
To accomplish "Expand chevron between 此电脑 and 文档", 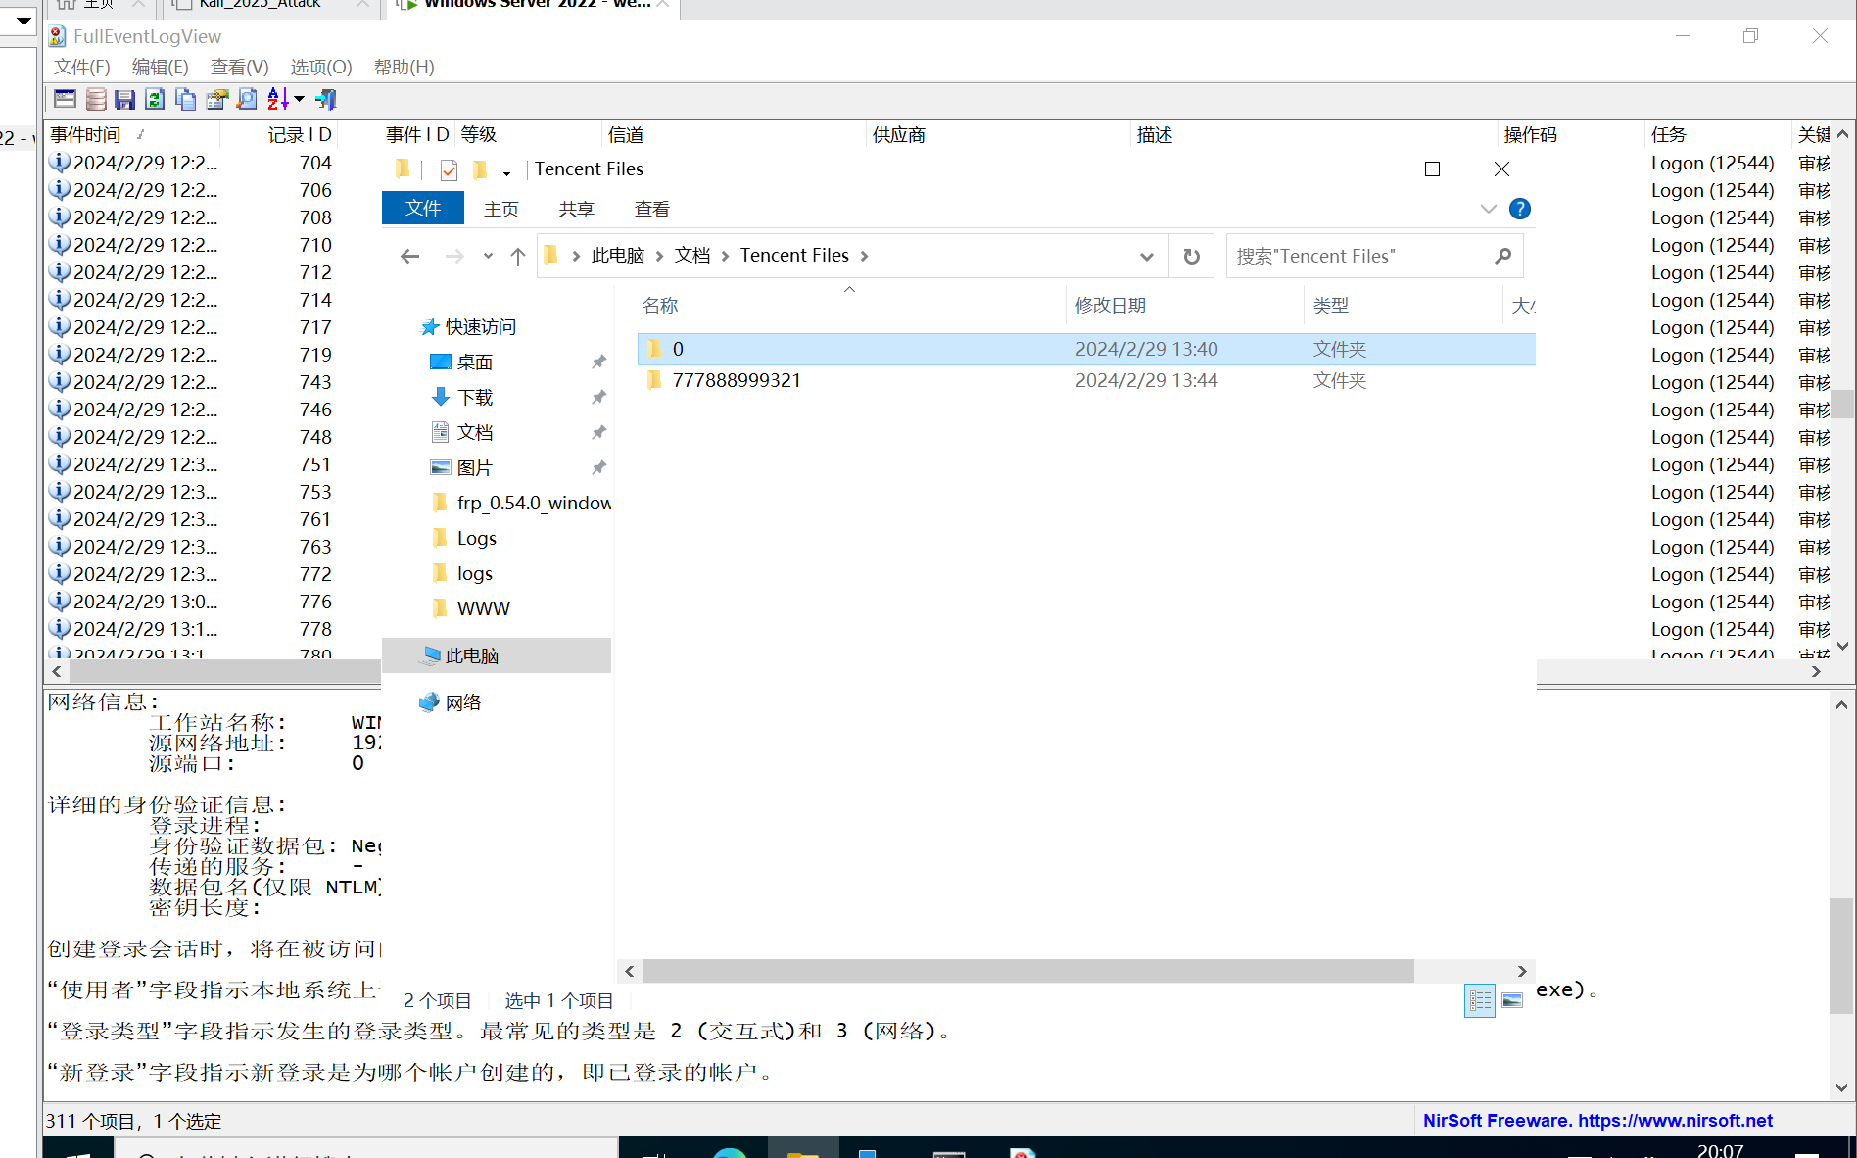I will [x=659, y=256].
